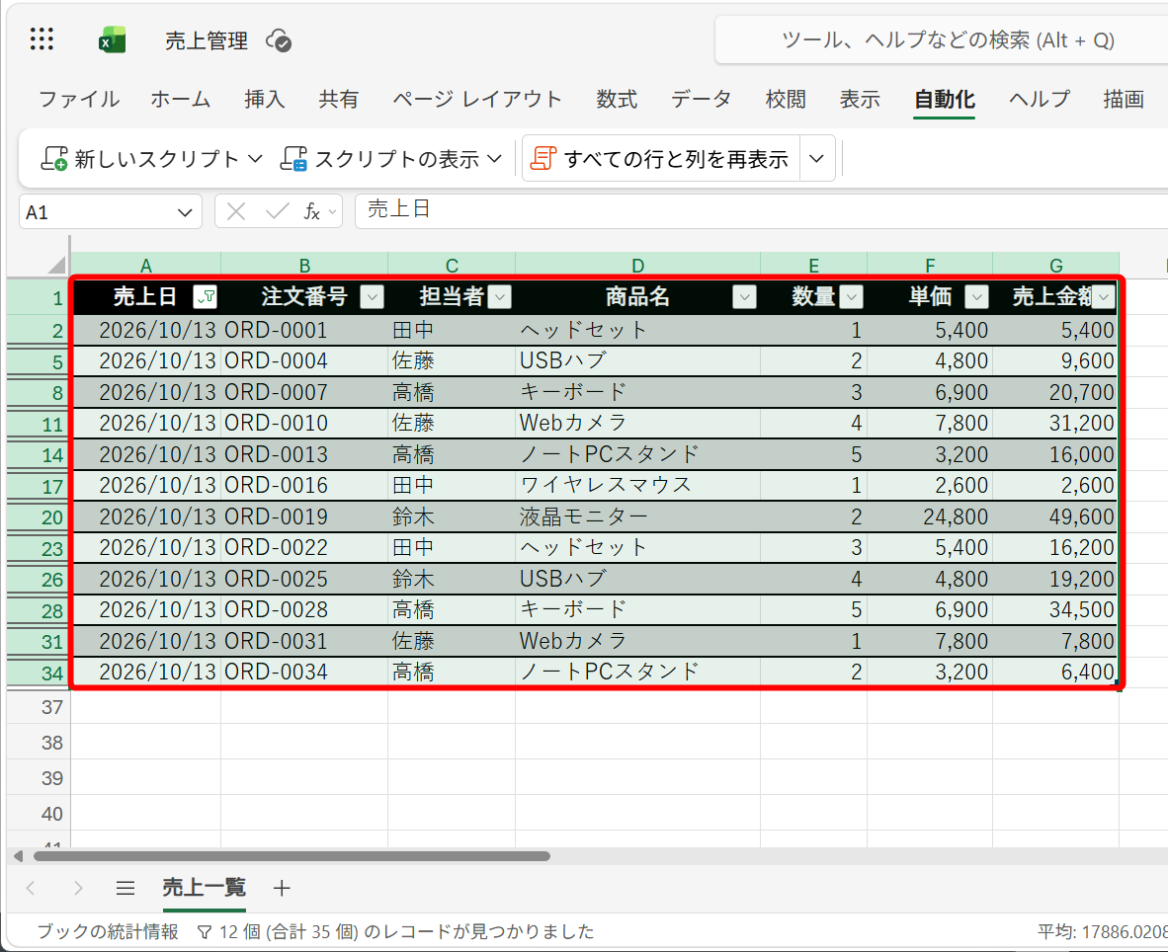Open the all sheets list icon
Screen dimensions: 1168x952
125,888
